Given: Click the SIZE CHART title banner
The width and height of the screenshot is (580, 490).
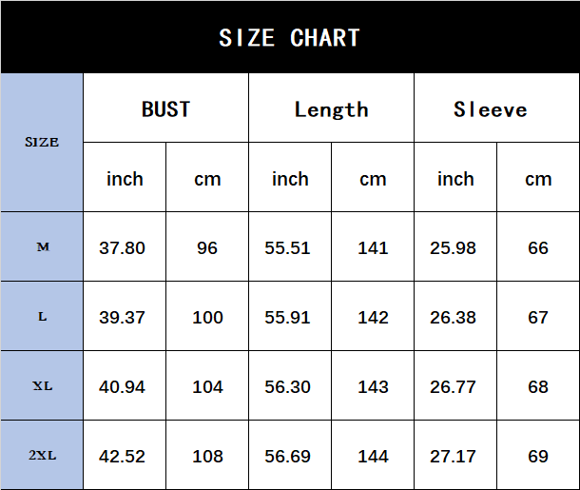Looking at the screenshot, I should [x=290, y=38].
